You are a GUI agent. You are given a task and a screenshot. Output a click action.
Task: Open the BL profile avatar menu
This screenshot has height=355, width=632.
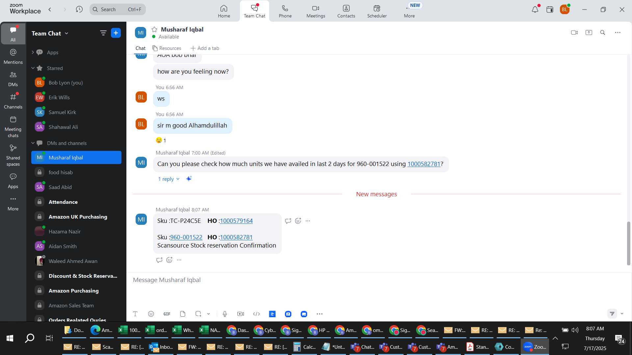[x=565, y=10]
